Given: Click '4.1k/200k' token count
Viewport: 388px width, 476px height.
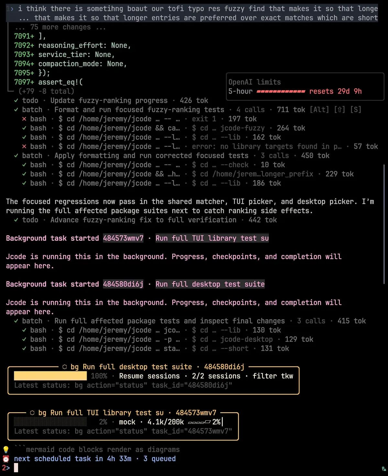Looking at the screenshot, I should (166, 422).
